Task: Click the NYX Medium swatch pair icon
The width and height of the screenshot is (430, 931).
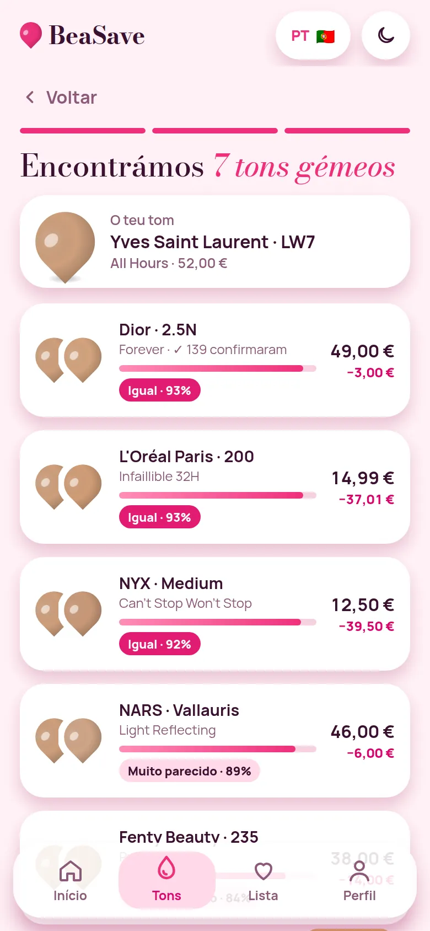Action: pyautogui.click(x=68, y=614)
